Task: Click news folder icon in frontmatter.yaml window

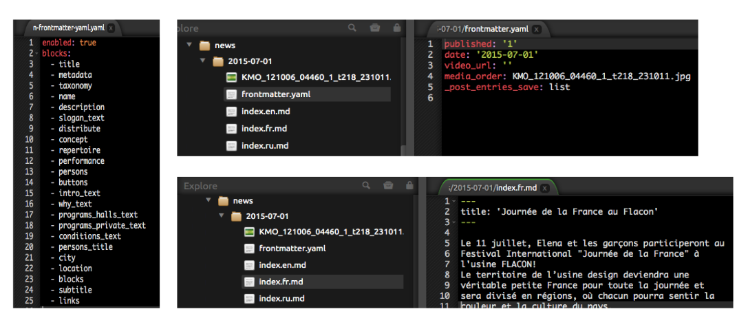Action: [x=204, y=45]
